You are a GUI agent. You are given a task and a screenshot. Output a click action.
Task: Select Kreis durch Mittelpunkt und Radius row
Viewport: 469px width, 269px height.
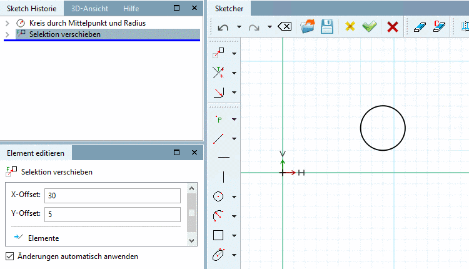tap(88, 23)
